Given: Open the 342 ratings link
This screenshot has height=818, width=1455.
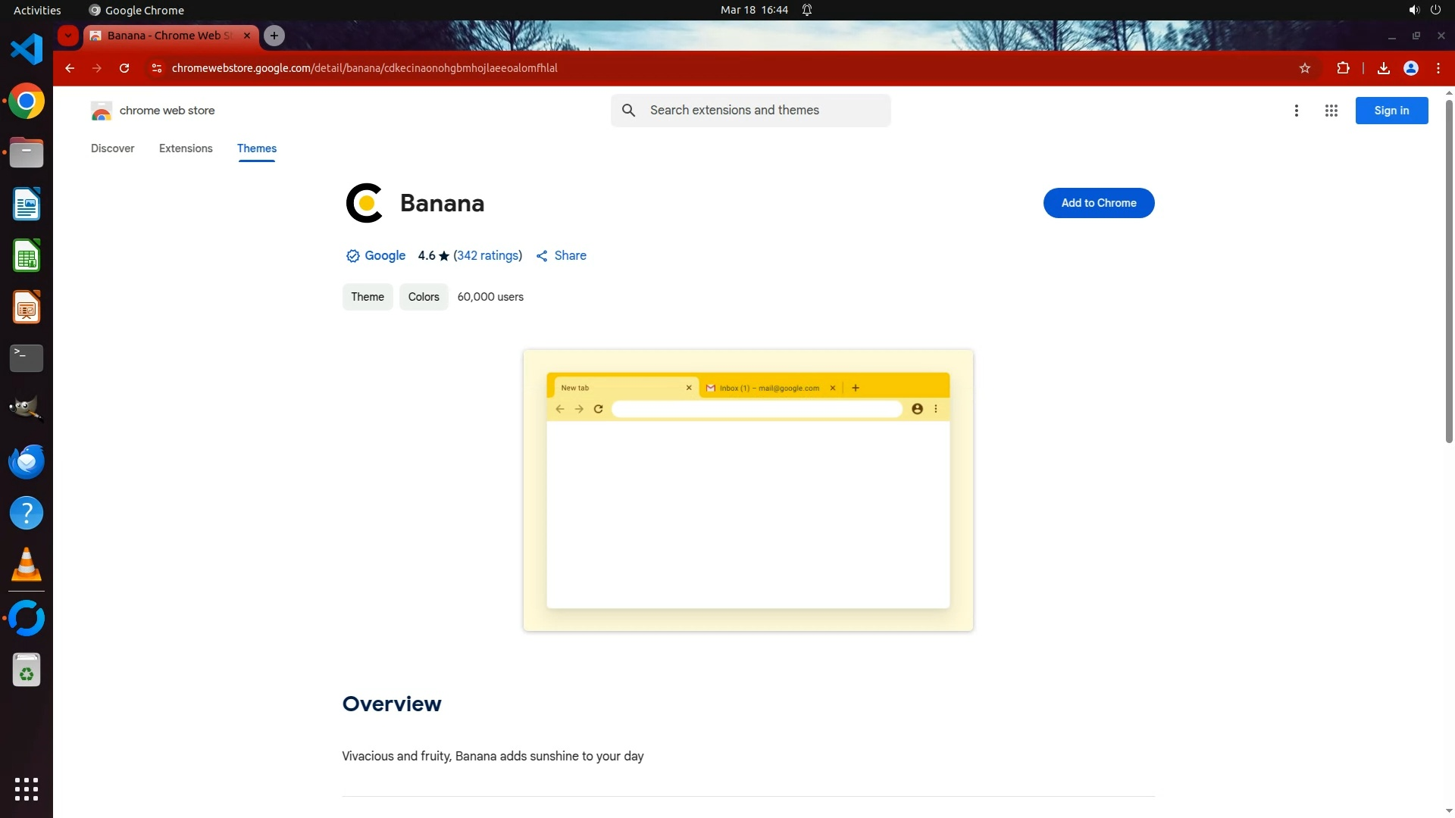Looking at the screenshot, I should pyautogui.click(x=487, y=256).
